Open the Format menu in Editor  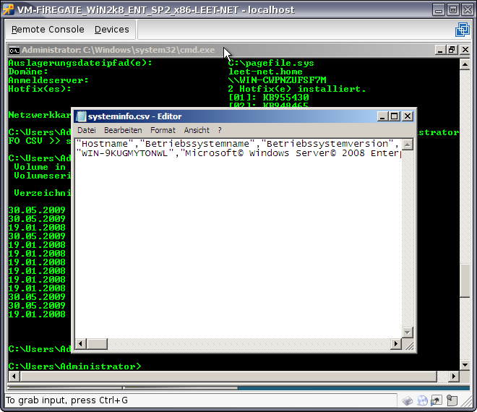(163, 130)
